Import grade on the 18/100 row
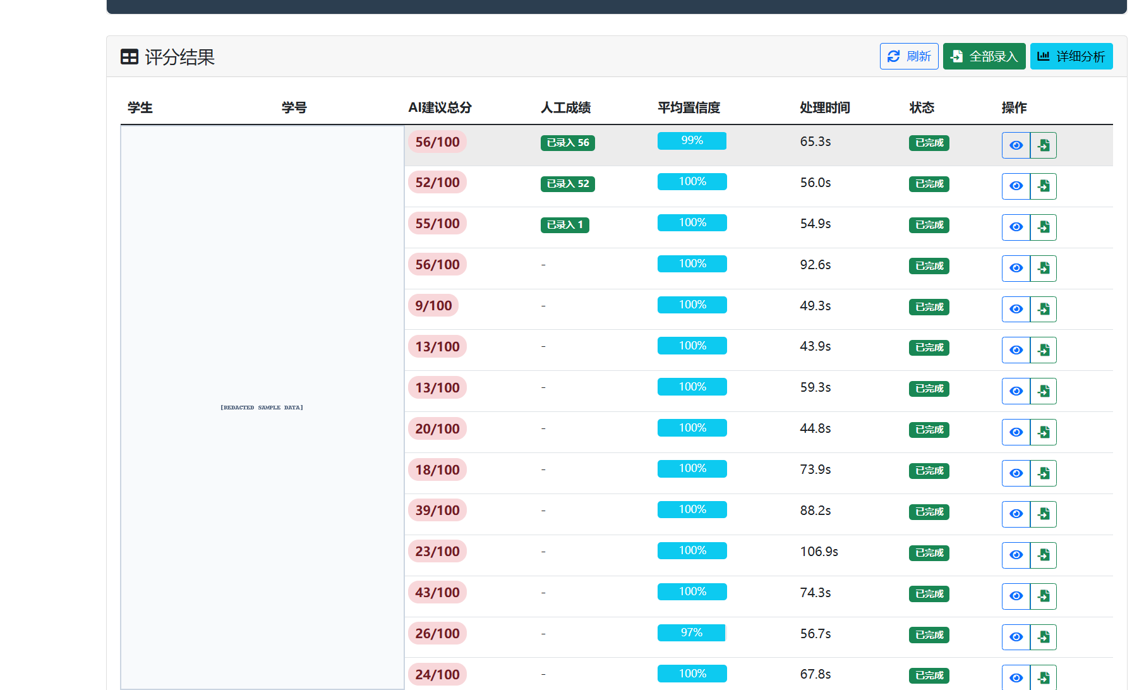Screen dimensions: 1144x690 [1044, 473]
